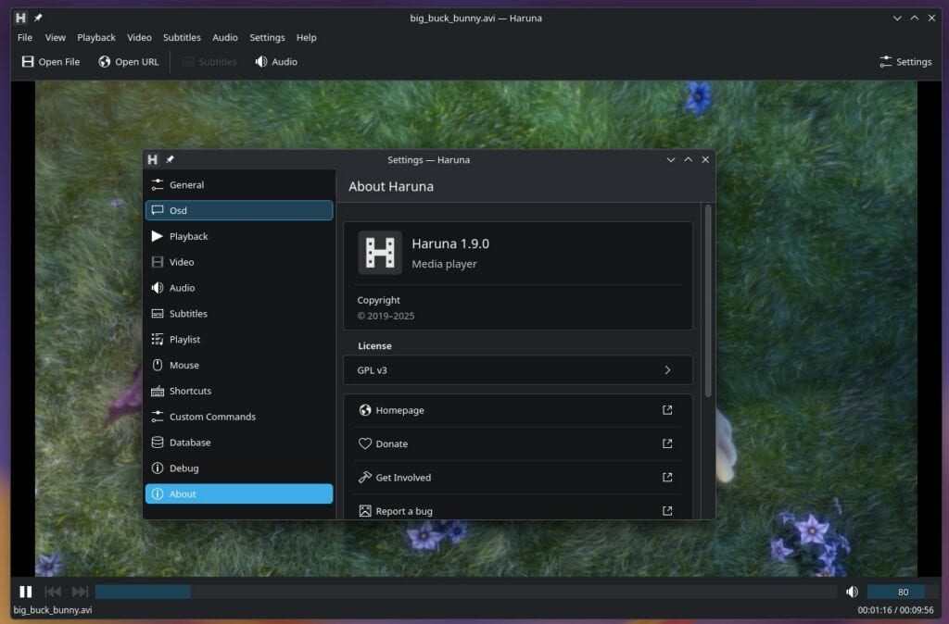Click the big_buck_bunny.avi filename in footer
This screenshot has width=949, height=624.
(53, 610)
